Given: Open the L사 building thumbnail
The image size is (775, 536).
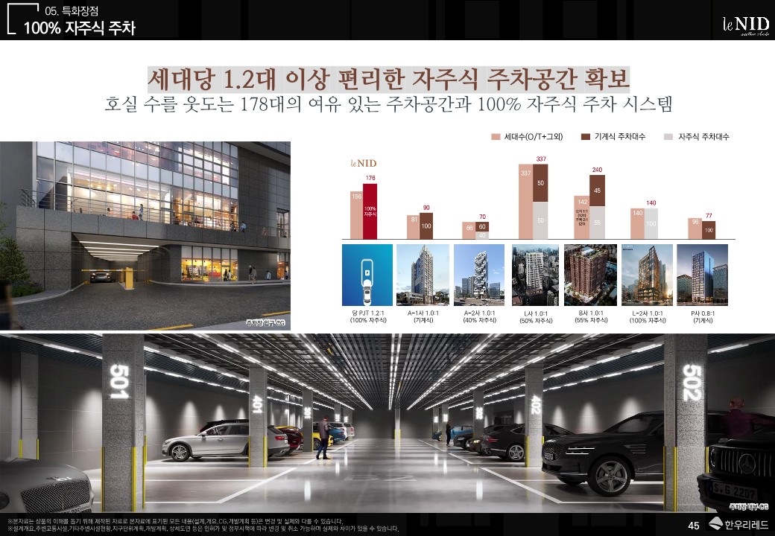Looking at the screenshot, I should click(x=534, y=275).
